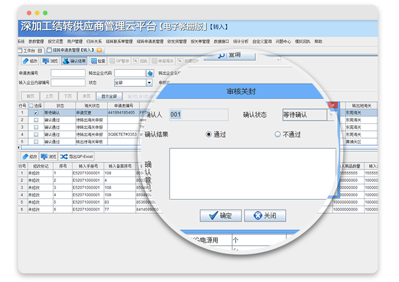This screenshot has width=399, height=282.
Task: Open the 归并关系 menu
Action: coord(94,41)
